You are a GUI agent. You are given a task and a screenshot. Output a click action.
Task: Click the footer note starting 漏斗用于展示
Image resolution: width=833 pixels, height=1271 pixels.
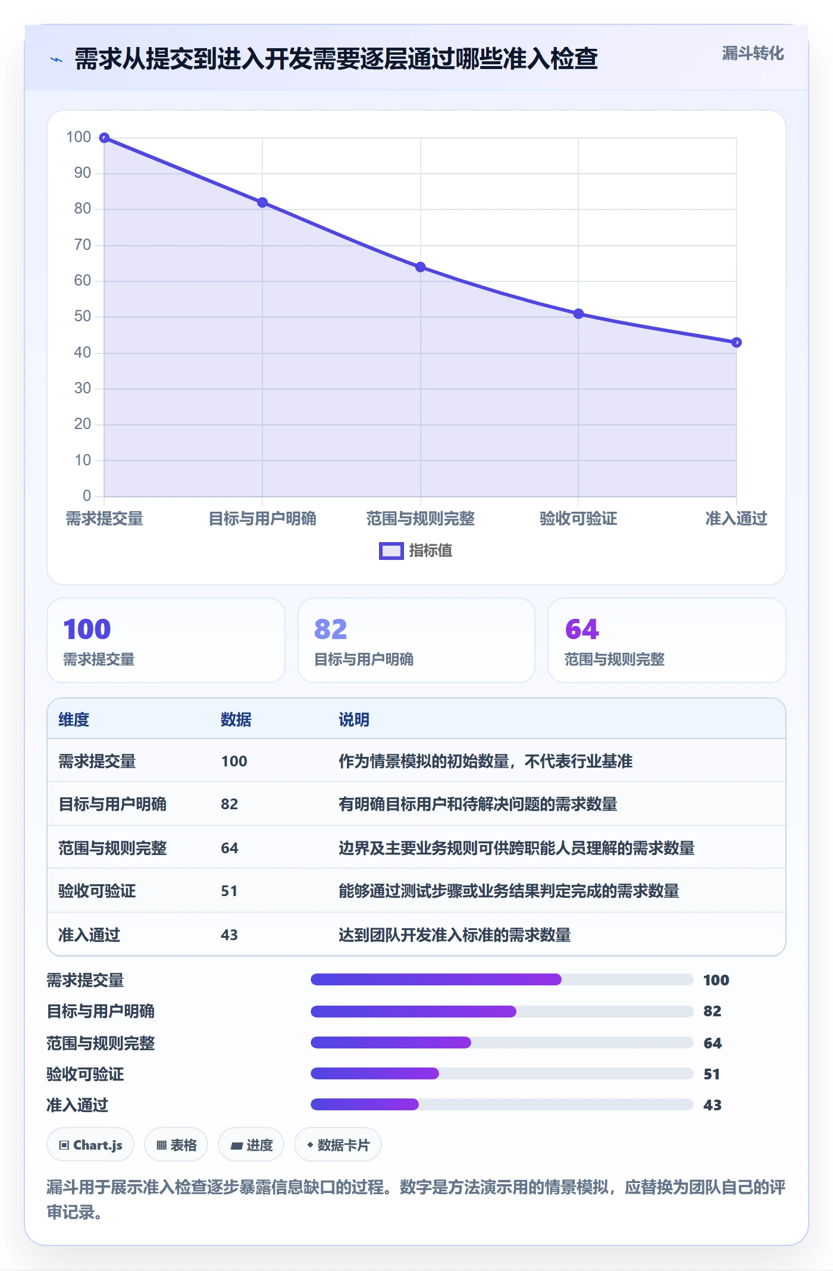tap(416, 1200)
